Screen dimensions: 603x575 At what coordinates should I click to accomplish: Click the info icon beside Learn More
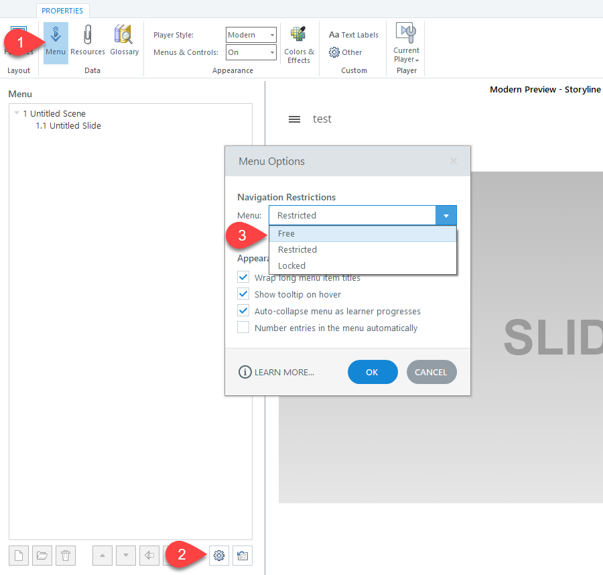245,373
